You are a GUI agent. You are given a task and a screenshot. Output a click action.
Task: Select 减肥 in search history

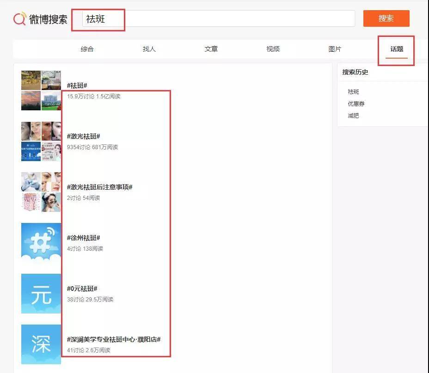pos(353,116)
